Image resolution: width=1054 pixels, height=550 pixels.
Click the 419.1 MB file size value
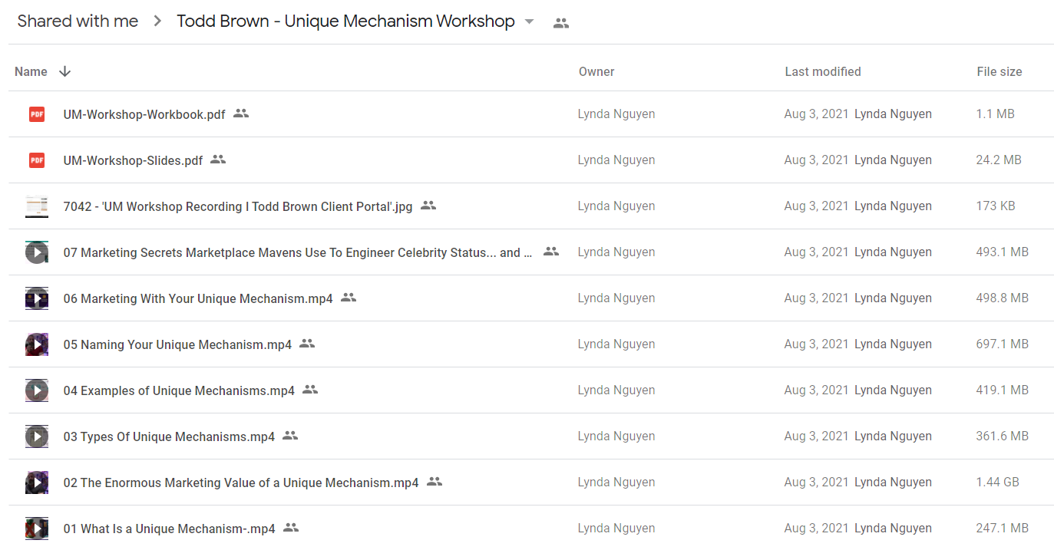click(x=1003, y=390)
